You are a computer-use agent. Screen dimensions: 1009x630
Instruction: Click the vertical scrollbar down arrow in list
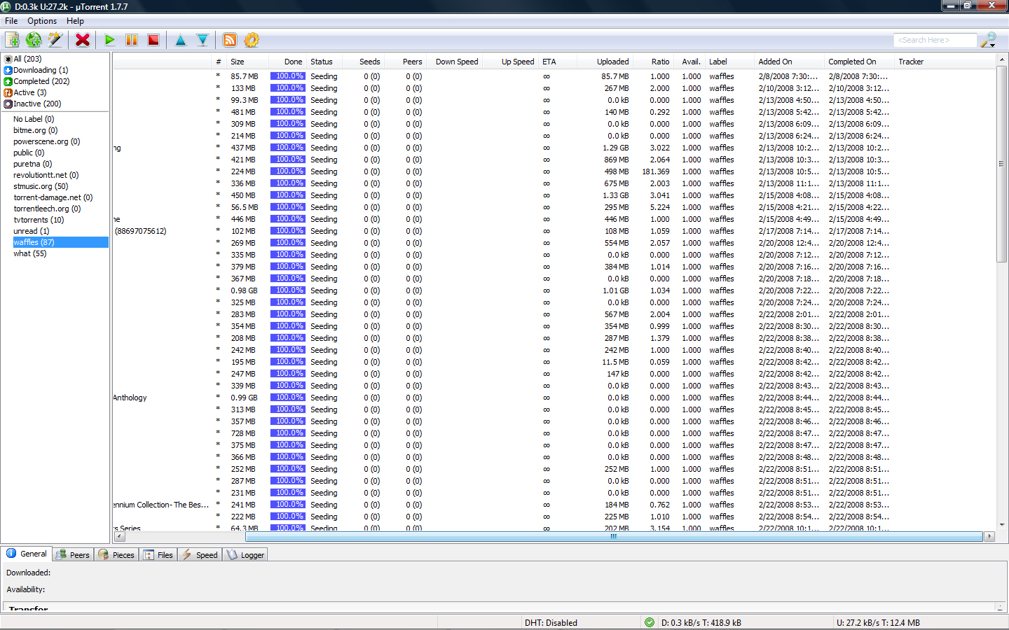[x=1001, y=524]
